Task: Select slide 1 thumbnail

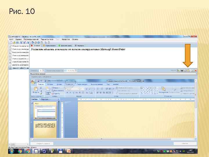Action: pyautogui.click(x=45, y=110)
